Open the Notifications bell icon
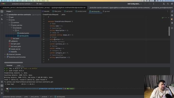The image size is (174, 98). (x=172, y=11)
